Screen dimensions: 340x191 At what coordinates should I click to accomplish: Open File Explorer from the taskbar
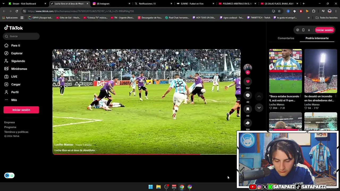pyautogui.click(x=158, y=187)
